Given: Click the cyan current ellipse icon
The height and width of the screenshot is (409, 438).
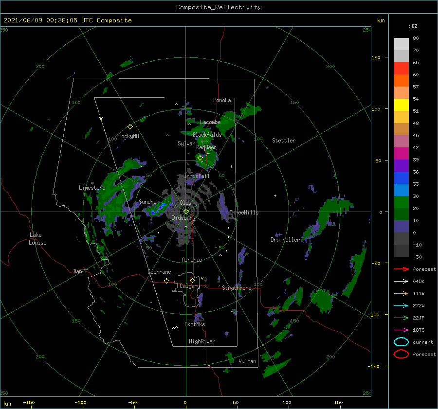Looking at the screenshot, I should [401, 342].
